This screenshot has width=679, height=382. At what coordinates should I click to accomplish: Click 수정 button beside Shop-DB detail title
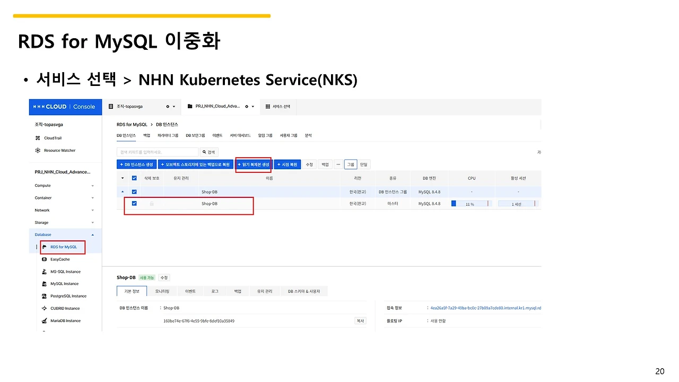click(164, 277)
